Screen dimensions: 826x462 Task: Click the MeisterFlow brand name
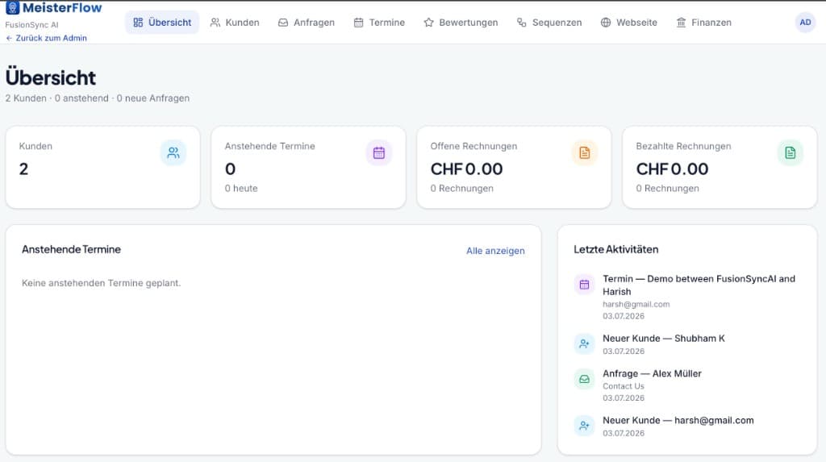(62, 8)
